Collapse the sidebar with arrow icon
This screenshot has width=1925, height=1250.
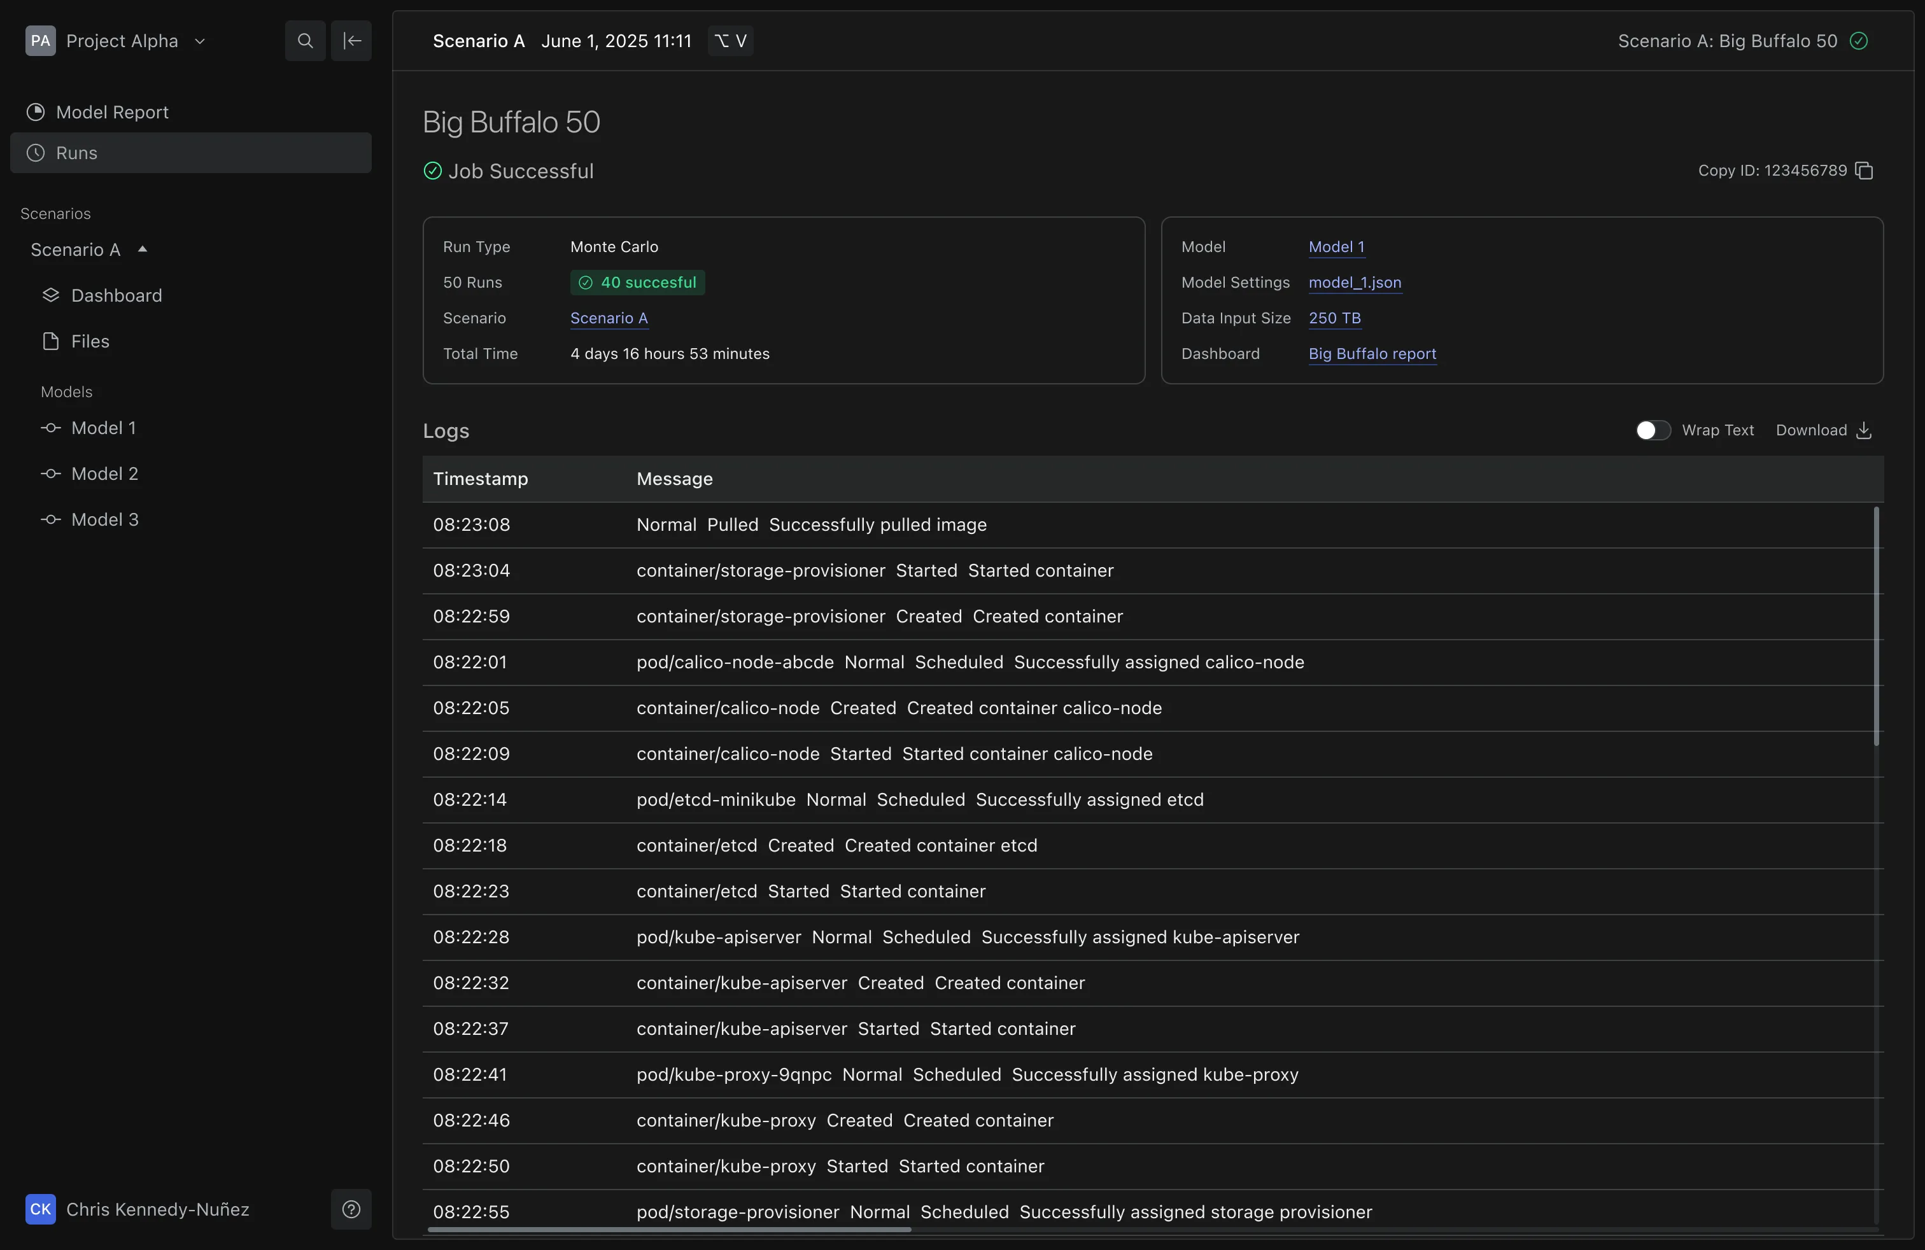351,41
